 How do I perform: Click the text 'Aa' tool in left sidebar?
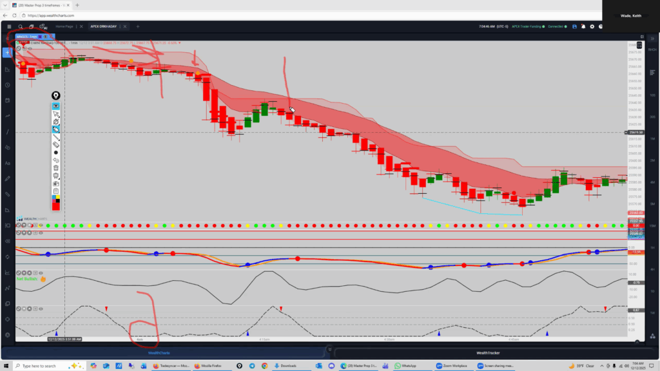[7, 162]
